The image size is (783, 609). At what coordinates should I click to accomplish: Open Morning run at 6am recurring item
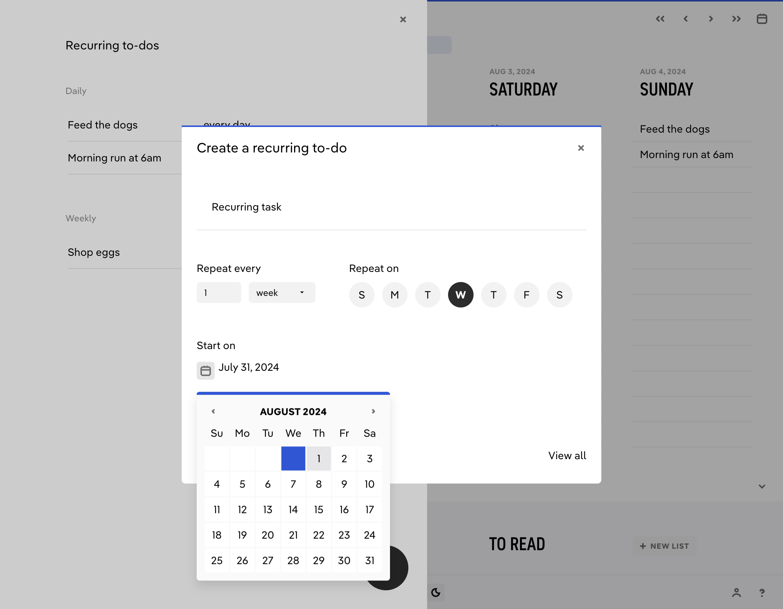pyautogui.click(x=115, y=158)
